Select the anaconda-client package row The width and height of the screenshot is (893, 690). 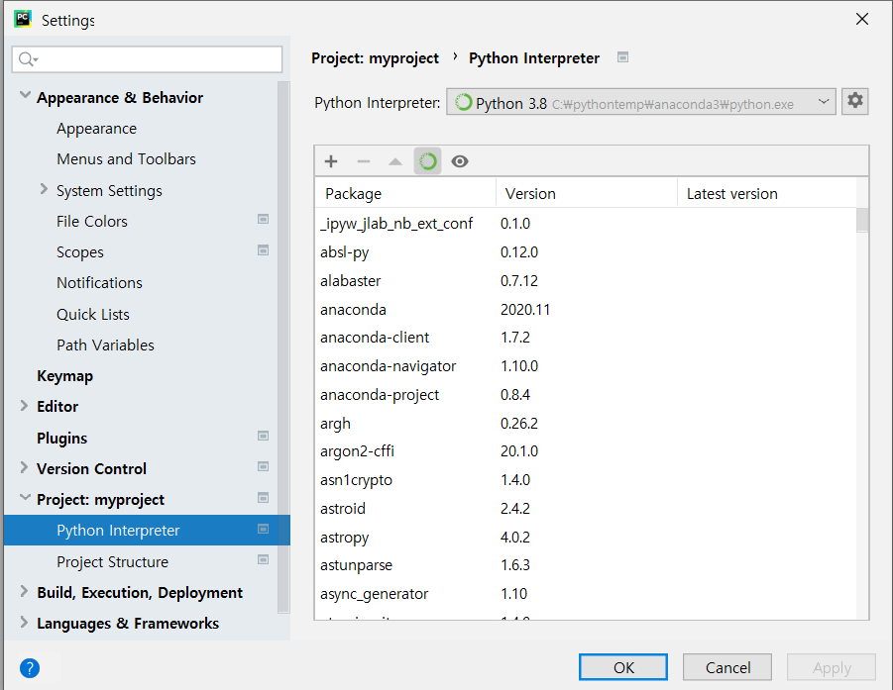coord(586,338)
